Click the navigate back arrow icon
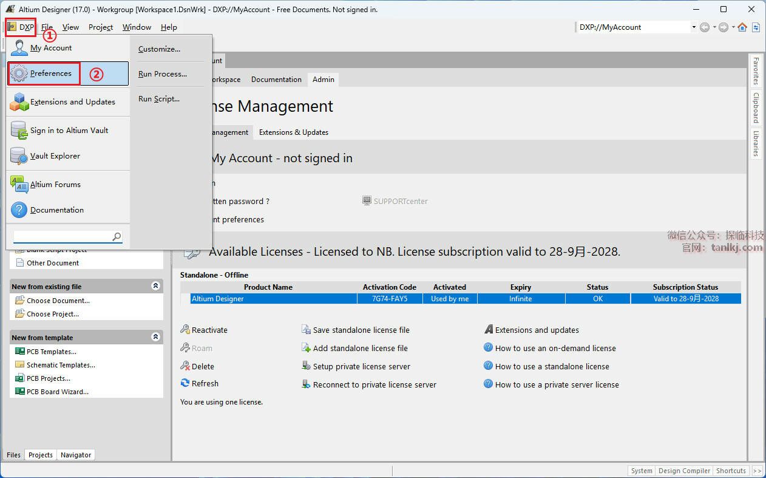The image size is (766, 478). [705, 27]
